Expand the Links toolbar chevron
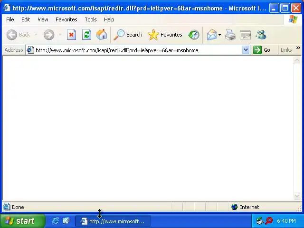304x228 pixels. [x=298, y=47]
